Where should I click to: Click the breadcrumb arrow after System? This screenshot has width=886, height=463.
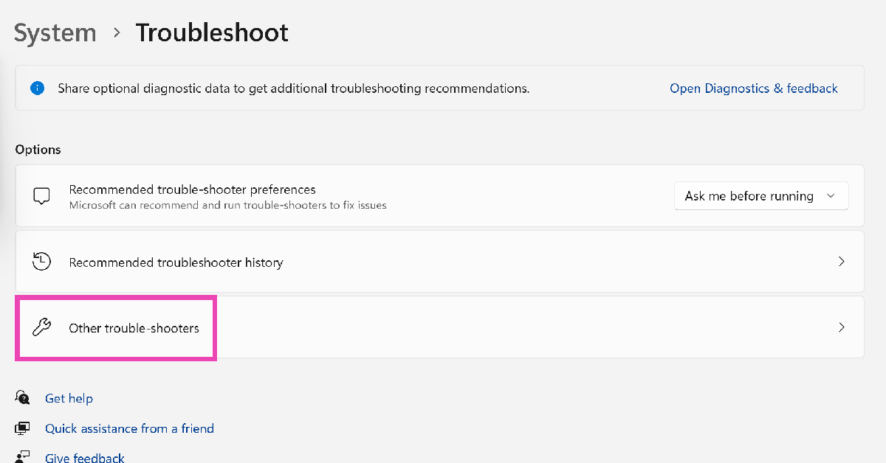117,33
